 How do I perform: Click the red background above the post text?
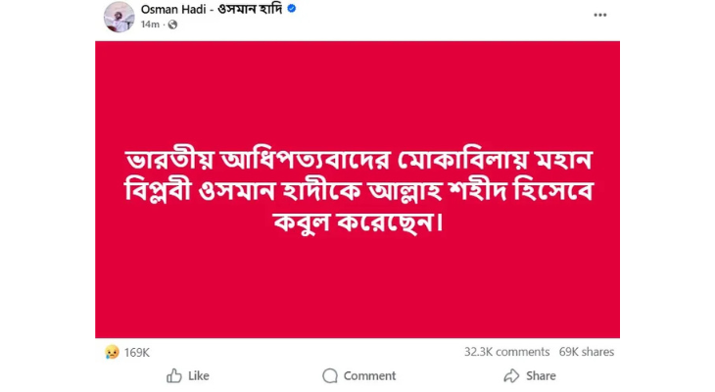[357, 88]
